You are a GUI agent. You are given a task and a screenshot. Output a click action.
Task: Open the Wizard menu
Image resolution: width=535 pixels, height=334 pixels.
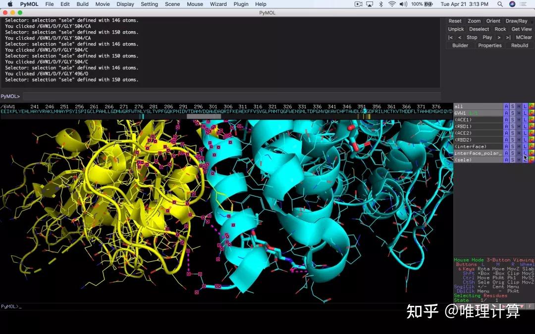click(x=218, y=4)
